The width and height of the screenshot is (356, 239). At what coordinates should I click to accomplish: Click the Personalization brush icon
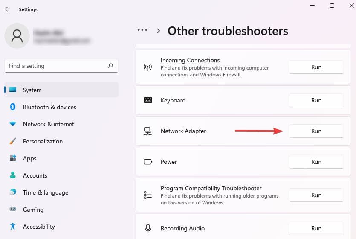click(13, 141)
